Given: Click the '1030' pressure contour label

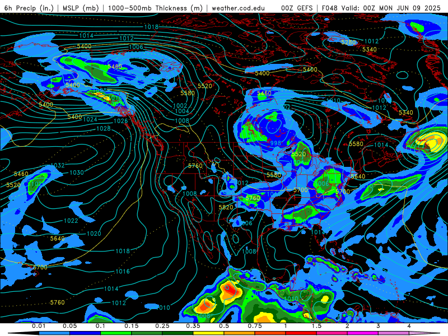Looking at the screenshot, I should (77, 172).
